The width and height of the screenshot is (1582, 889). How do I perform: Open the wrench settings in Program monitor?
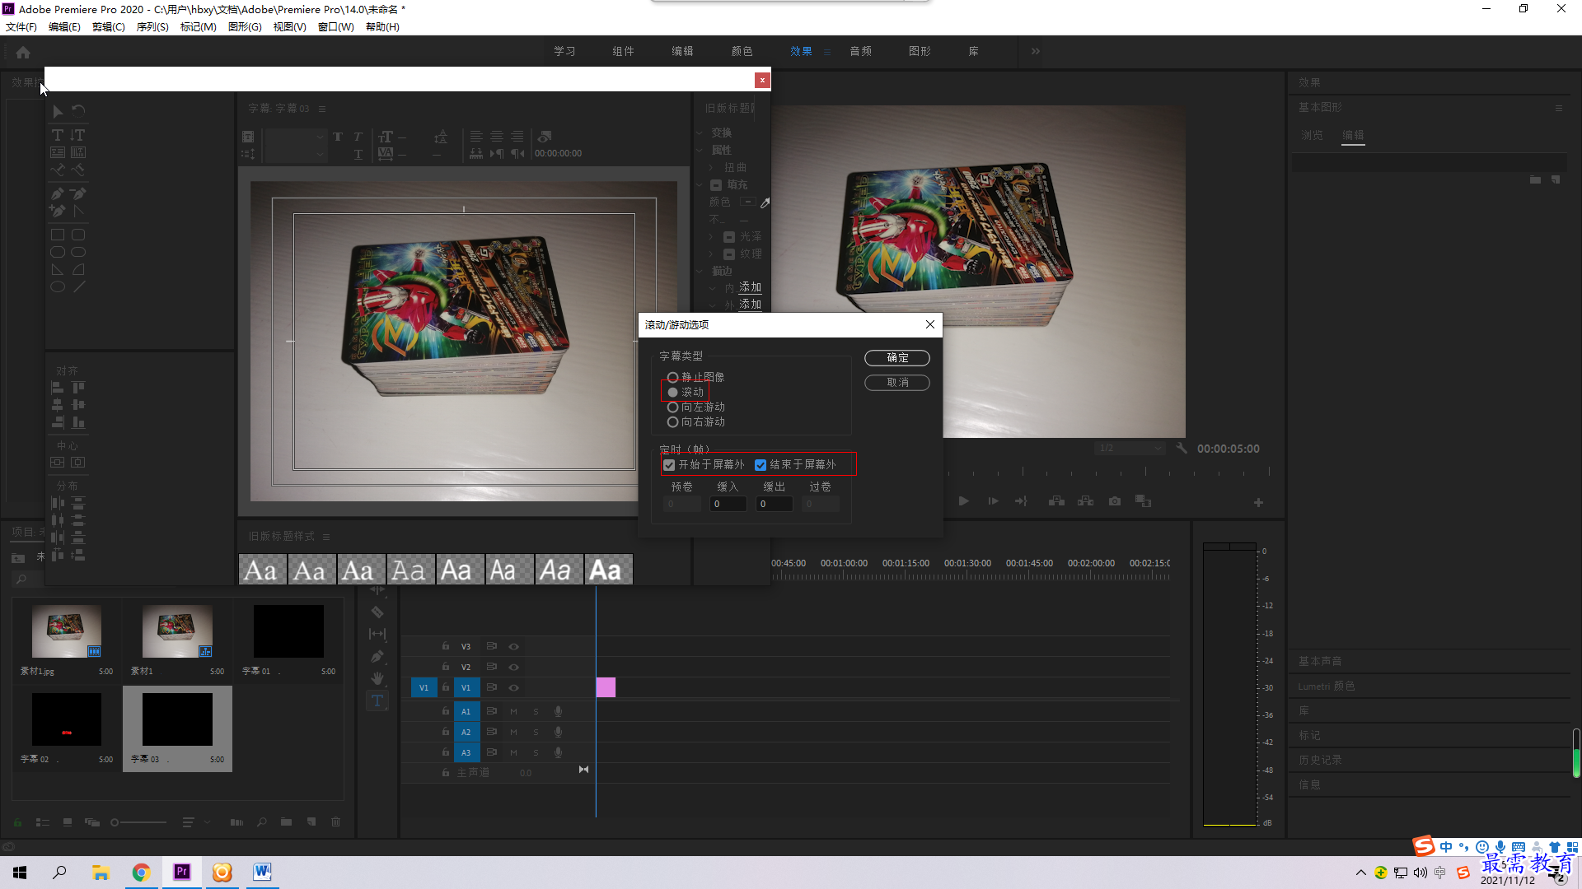[1182, 449]
